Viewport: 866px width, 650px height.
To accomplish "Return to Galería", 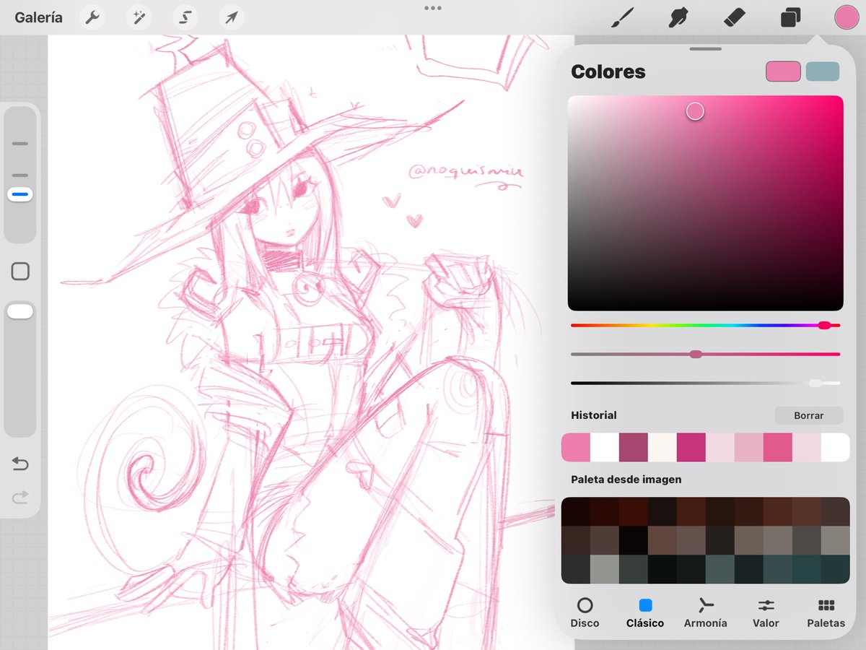I will [x=38, y=18].
